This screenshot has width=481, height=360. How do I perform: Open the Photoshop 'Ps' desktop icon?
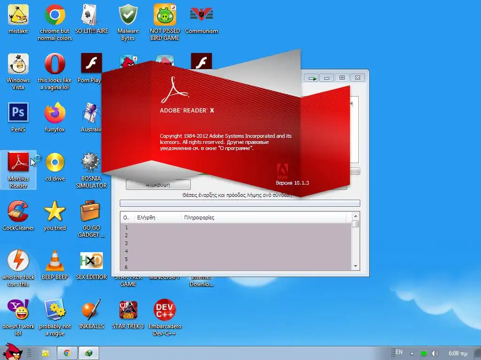pos(18,113)
